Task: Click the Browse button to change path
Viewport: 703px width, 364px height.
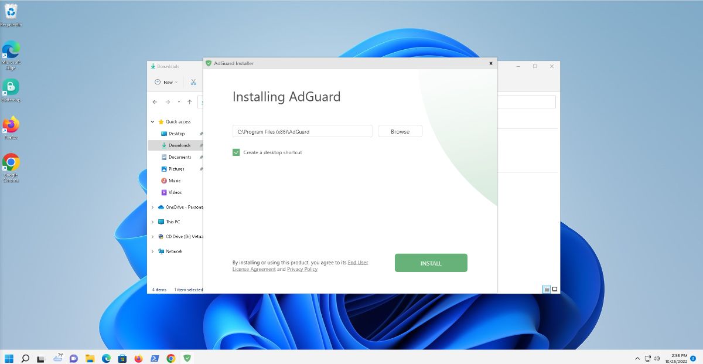Action: coord(400,131)
